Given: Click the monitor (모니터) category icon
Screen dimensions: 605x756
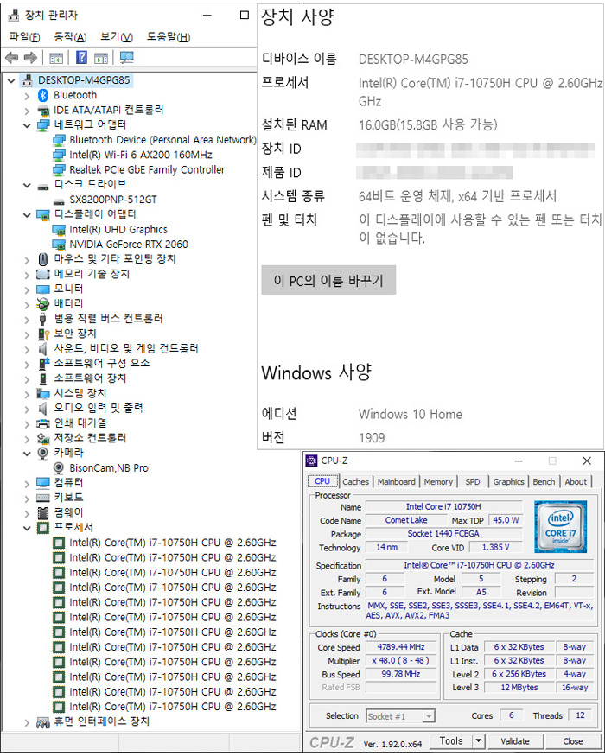Looking at the screenshot, I should click(43, 289).
